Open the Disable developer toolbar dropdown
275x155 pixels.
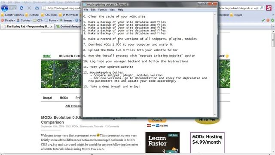[8, 20]
